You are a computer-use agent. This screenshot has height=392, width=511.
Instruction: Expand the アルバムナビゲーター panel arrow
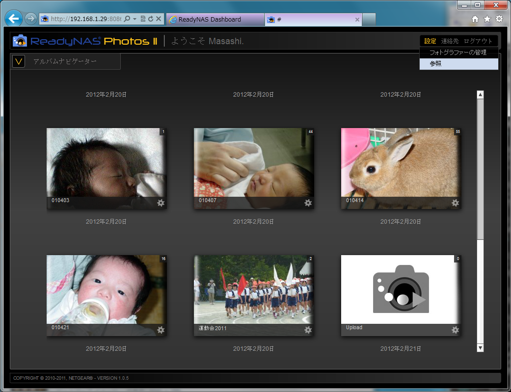tap(19, 61)
